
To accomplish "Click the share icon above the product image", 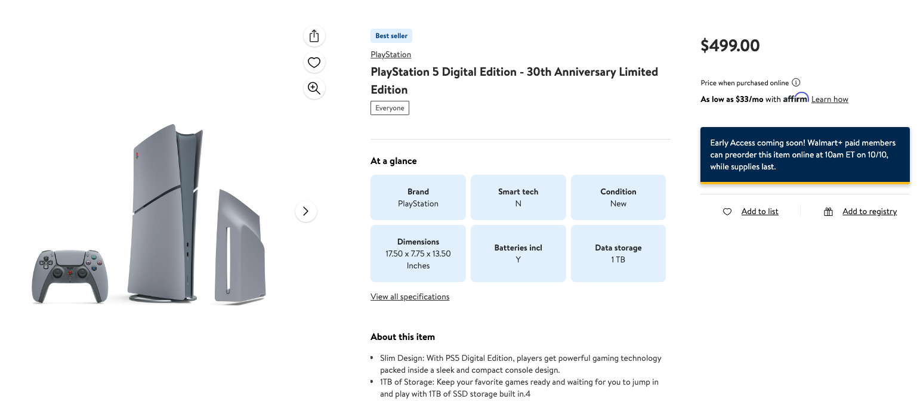I will [314, 36].
